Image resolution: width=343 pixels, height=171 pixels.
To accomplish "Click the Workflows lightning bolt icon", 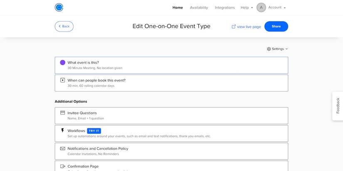I will tap(62, 130).
